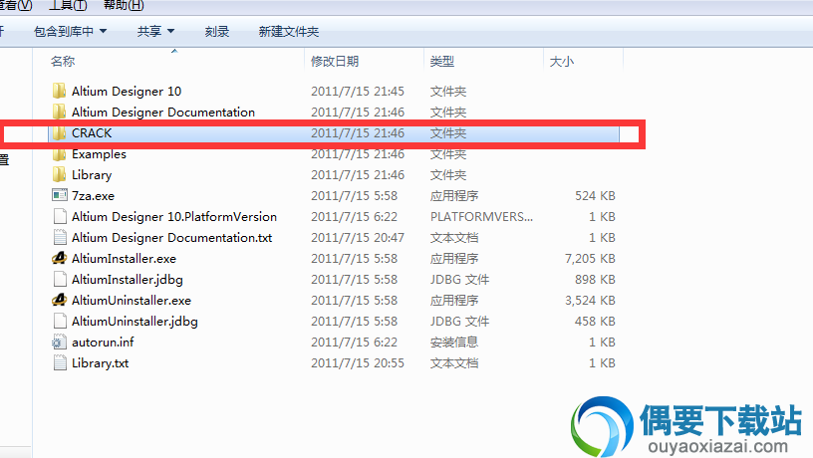
Task: Select the 7za.exe application icon
Action: (60, 195)
